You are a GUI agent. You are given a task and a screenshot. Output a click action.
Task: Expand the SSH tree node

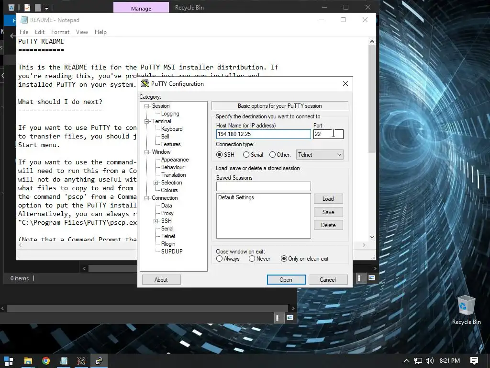coord(156,221)
